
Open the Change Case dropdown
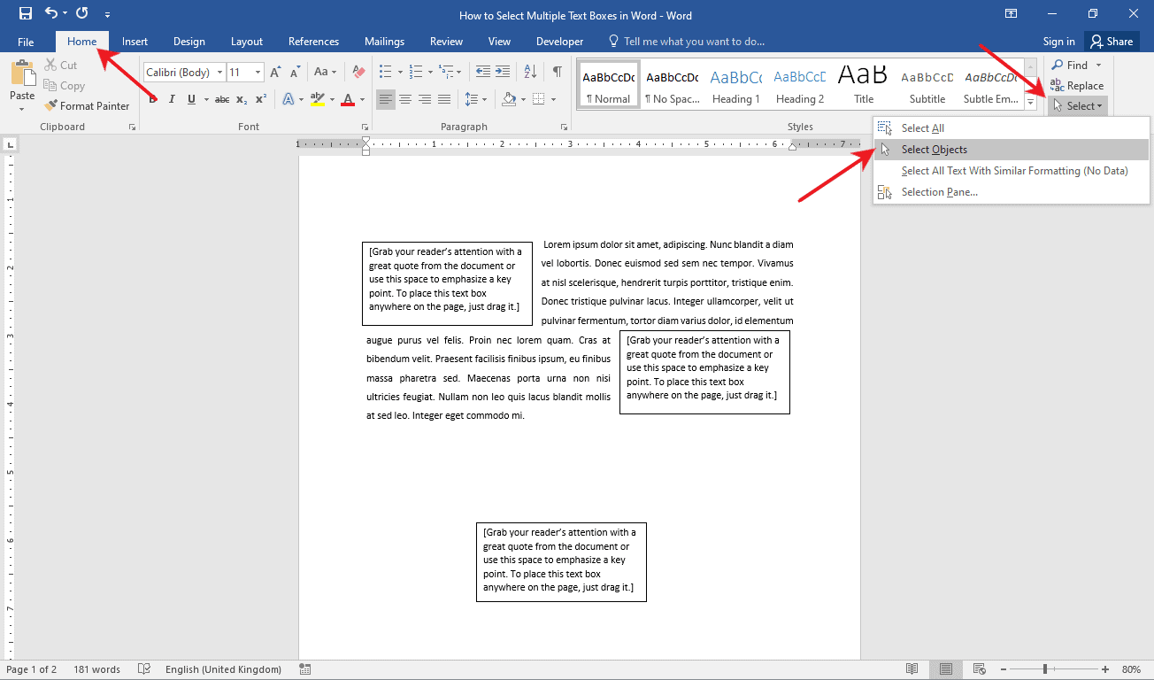coord(326,72)
